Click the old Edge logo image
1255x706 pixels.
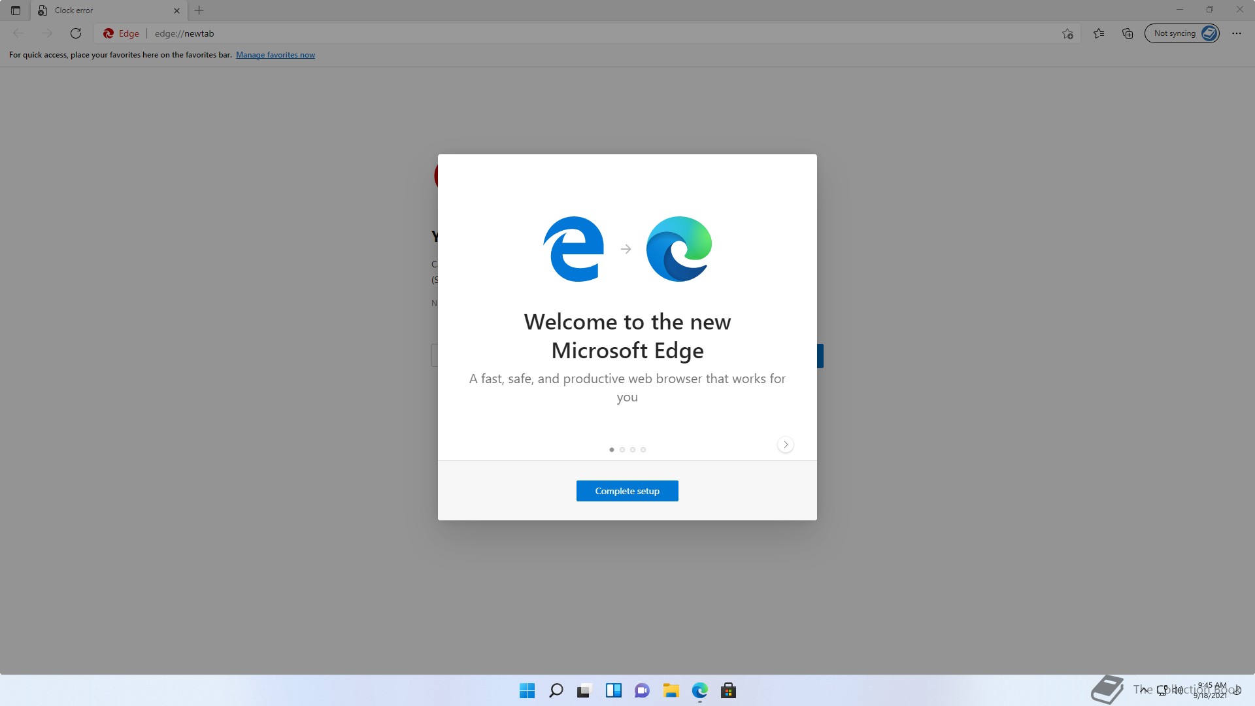coord(574,249)
